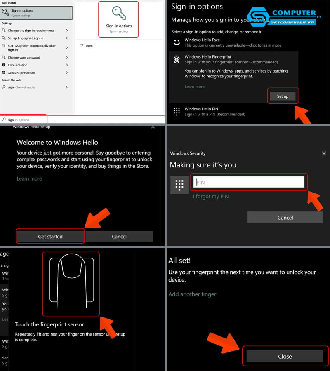Click Get started in Windows Hello setup
This screenshot has height=371, width=330.
click(50, 236)
